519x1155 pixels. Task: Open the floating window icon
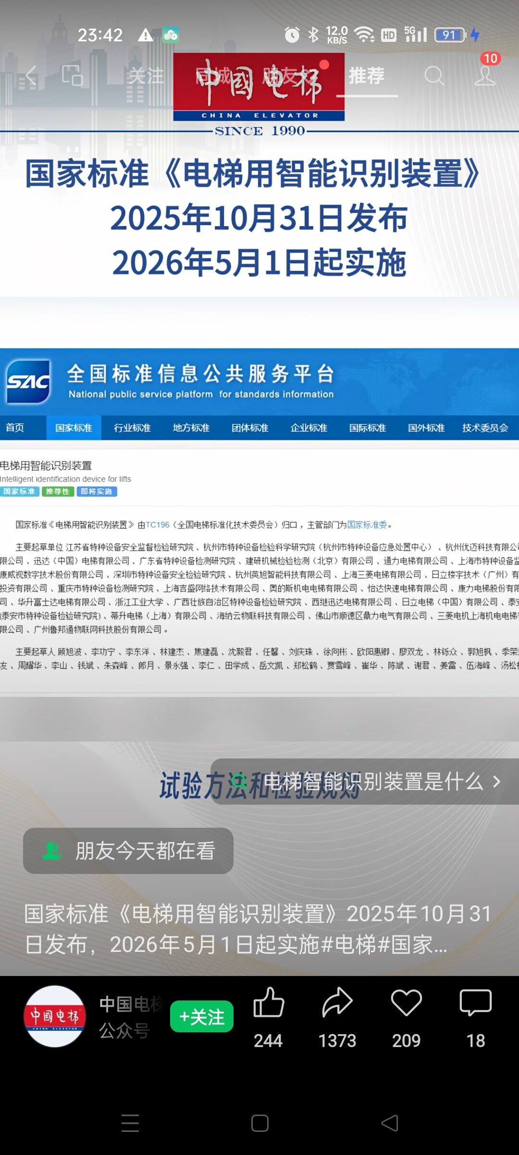[x=73, y=76]
